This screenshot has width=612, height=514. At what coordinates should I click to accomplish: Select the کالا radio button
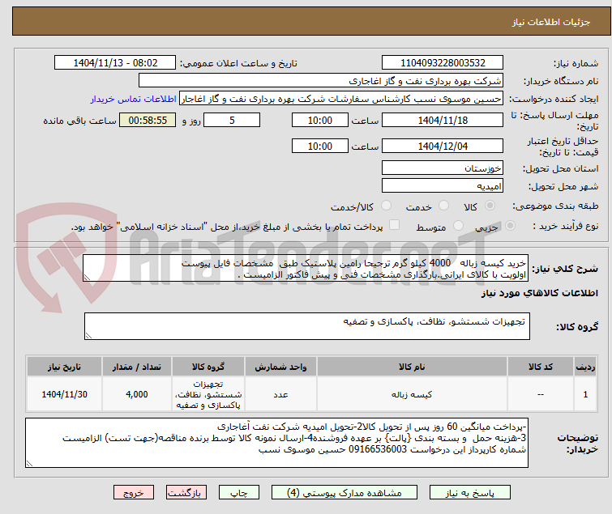coord(490,206)
